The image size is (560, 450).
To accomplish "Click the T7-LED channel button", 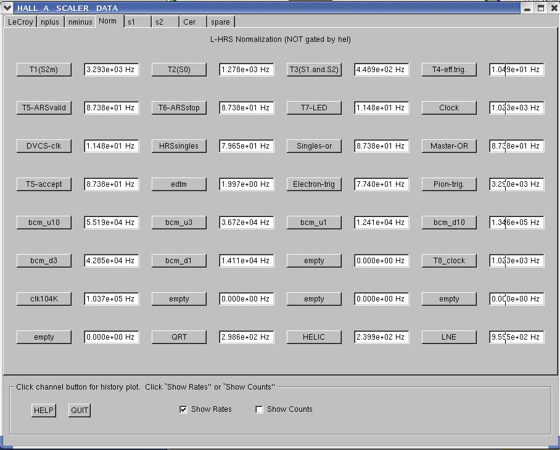I will [314, 108].
